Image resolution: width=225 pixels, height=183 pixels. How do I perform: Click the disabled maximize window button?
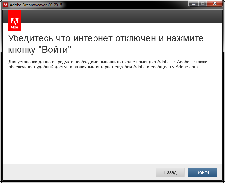tap(203, 4)
